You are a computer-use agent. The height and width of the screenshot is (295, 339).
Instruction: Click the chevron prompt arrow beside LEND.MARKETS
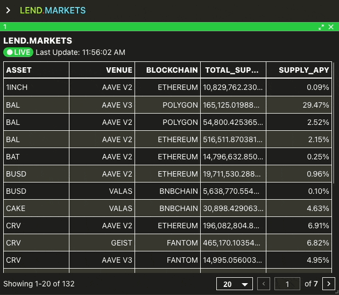(8, 10)
